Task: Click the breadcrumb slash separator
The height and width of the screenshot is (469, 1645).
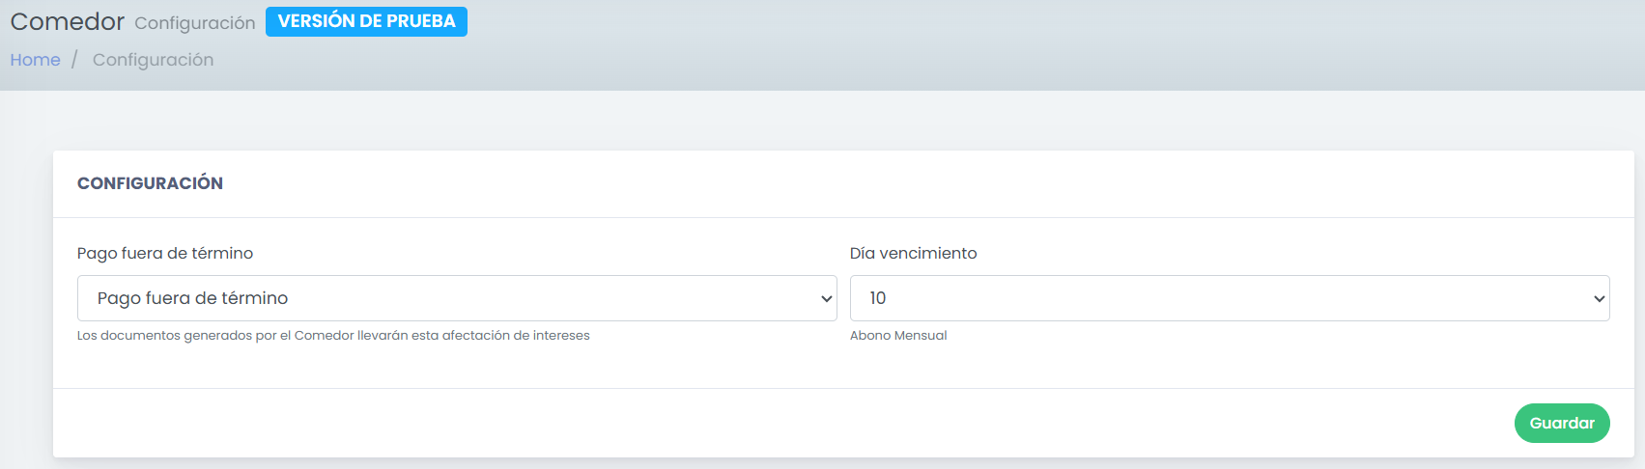Action: [74, 60]
